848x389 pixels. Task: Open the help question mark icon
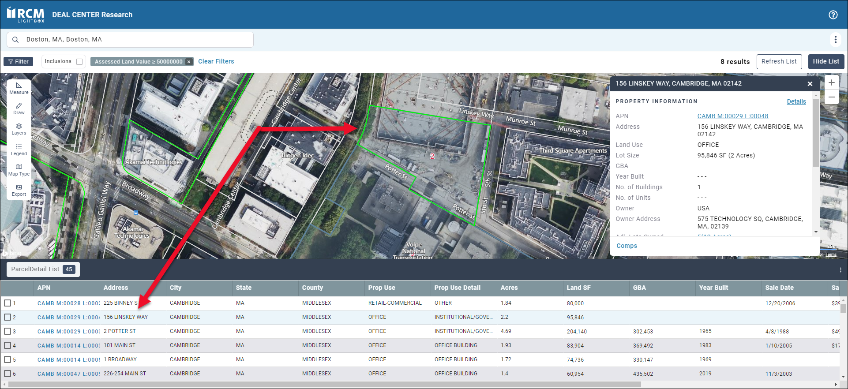click(833, 15)
